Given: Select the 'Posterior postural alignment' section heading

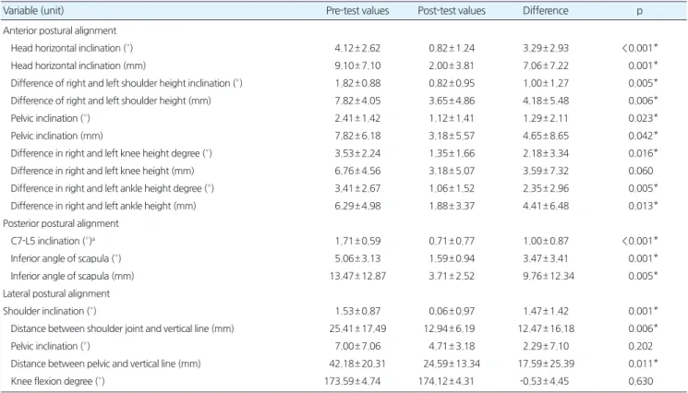Looking at the screenshot, I should 61,223.
